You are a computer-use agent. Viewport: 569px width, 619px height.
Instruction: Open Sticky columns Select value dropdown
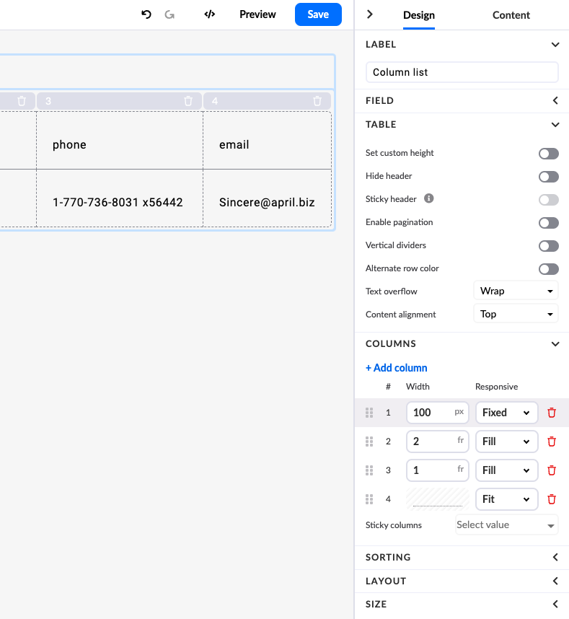(507, 525)
